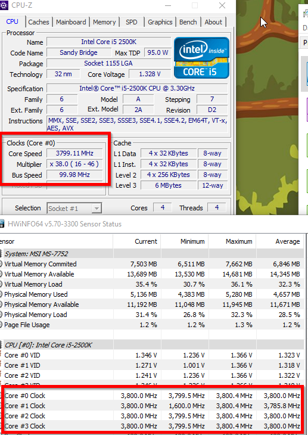
Task: Open the Socket #1 selection dropdown
Action: coord(74,208)
